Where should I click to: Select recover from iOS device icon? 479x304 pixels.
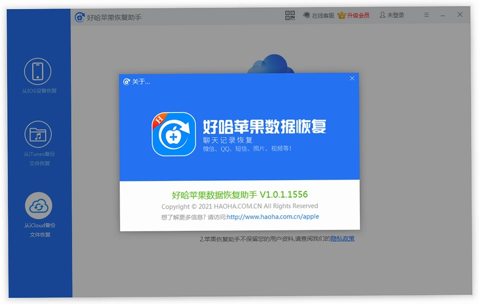38,71
